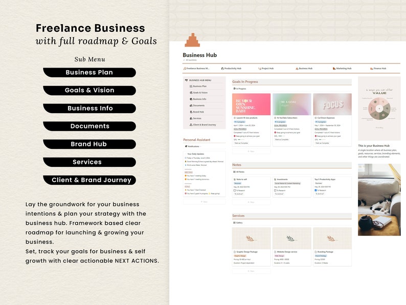Open Business Plan in the hub menu
Screen dimensions: 406x305
198,86
